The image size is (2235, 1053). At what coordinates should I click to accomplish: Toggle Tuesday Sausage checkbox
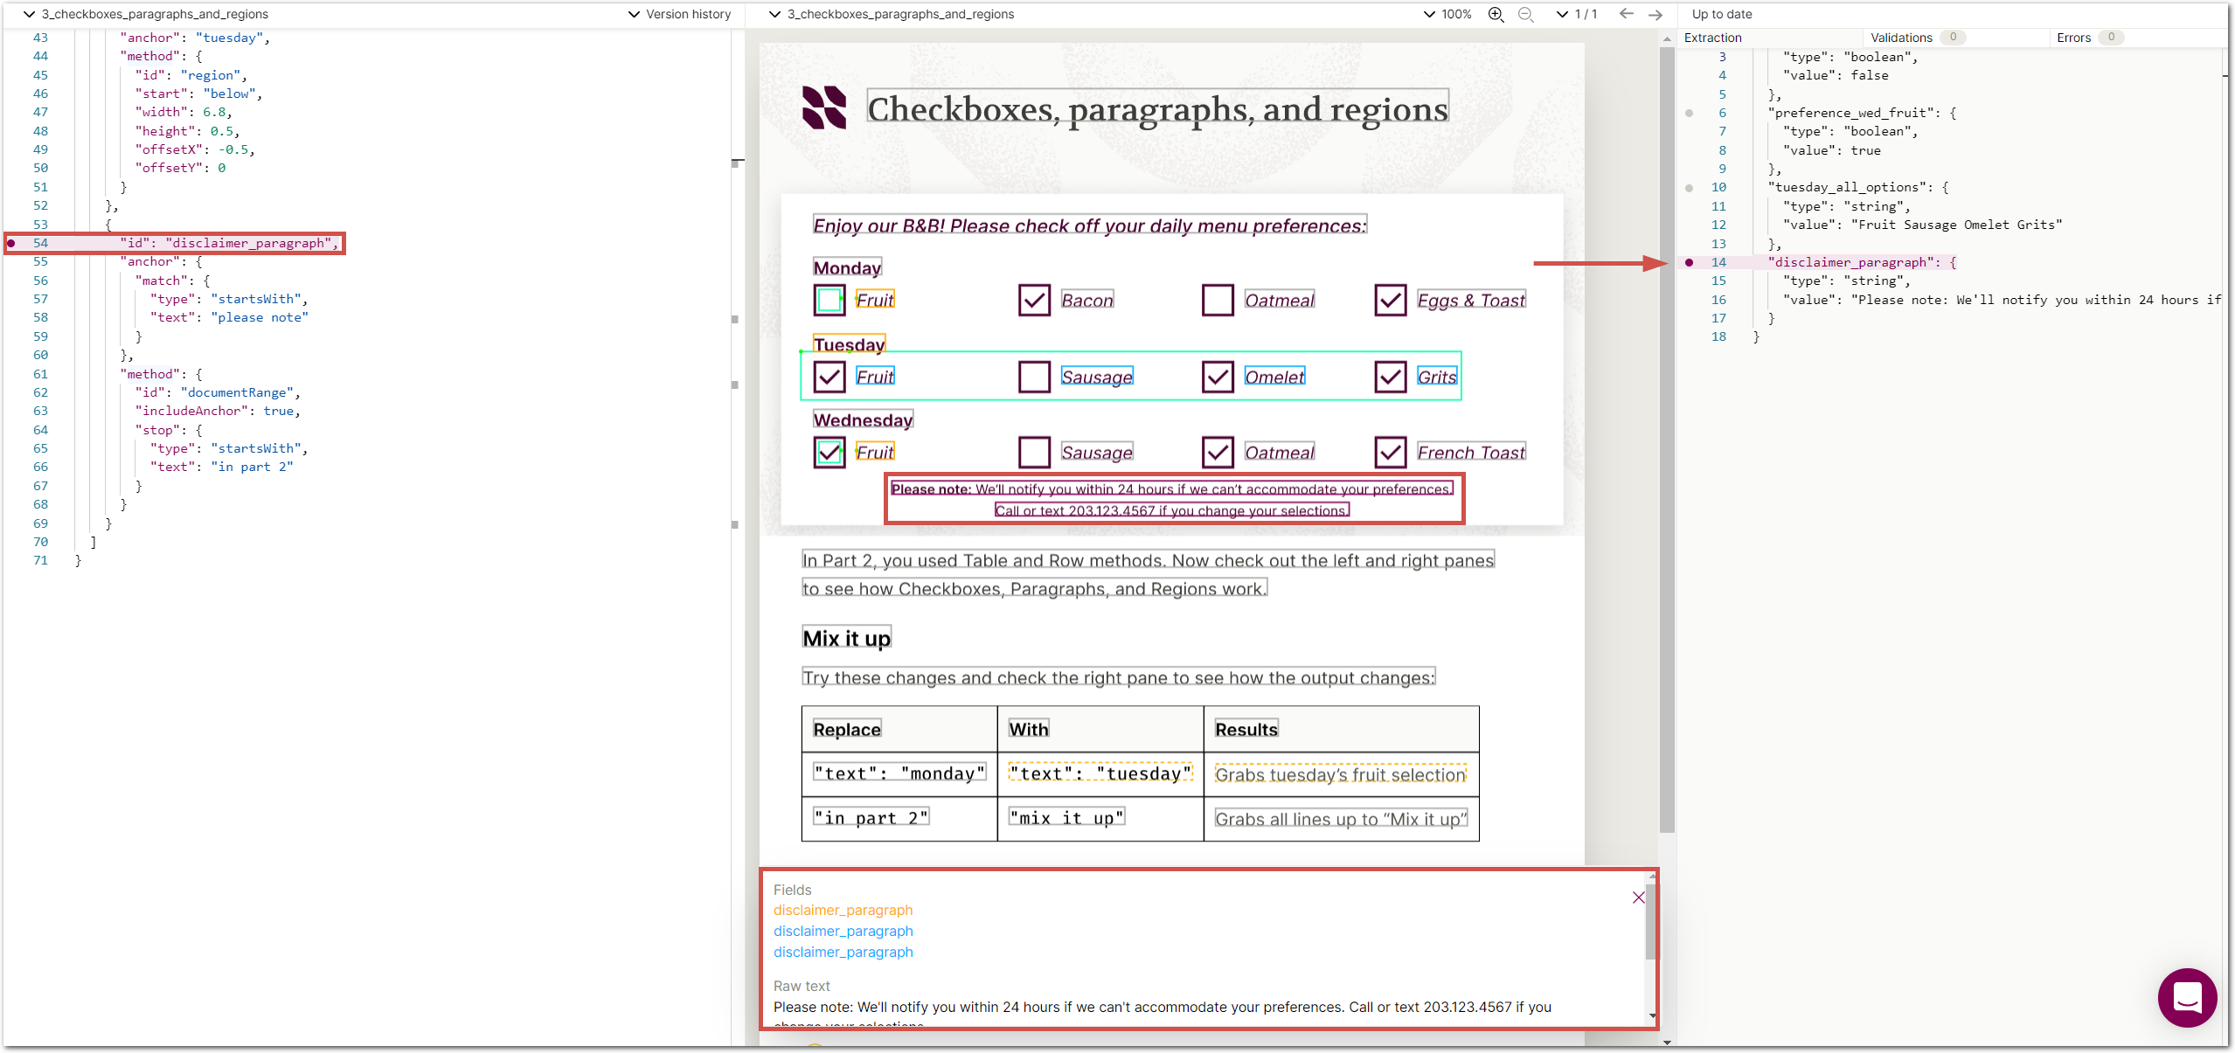tap(1034, 377)
